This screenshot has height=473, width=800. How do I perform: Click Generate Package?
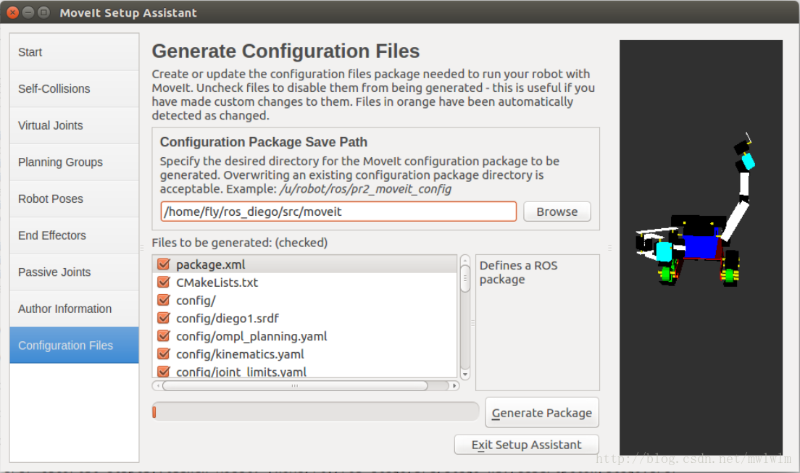click(542, 413)
